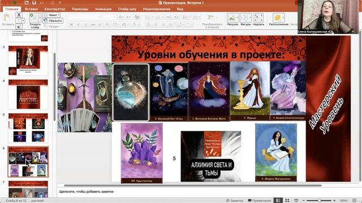Toggle bold Ж formatting

pyautogui.click(x=71, y=24)
